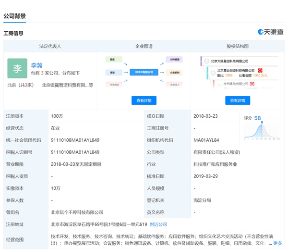Open the 附近公司 link

pyautogui.click(x=158, y=224)
